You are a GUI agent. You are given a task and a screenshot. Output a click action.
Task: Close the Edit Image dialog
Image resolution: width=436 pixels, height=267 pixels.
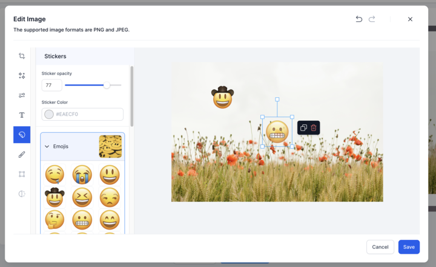[x=410, y=19]
